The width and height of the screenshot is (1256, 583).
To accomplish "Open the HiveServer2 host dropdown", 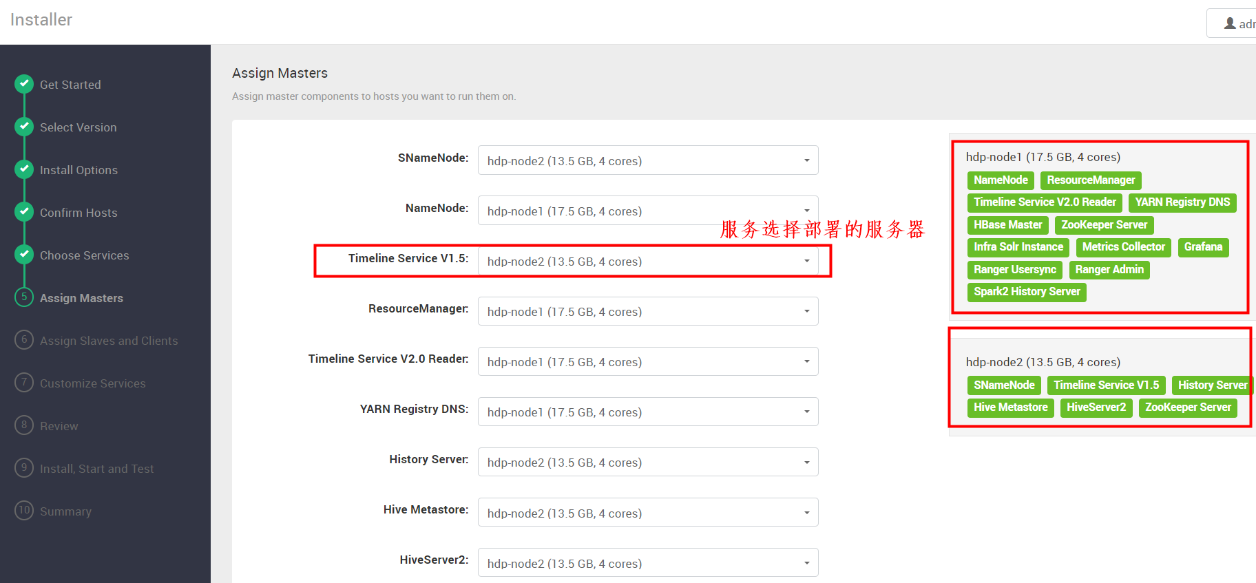I will tap(648, 563).
